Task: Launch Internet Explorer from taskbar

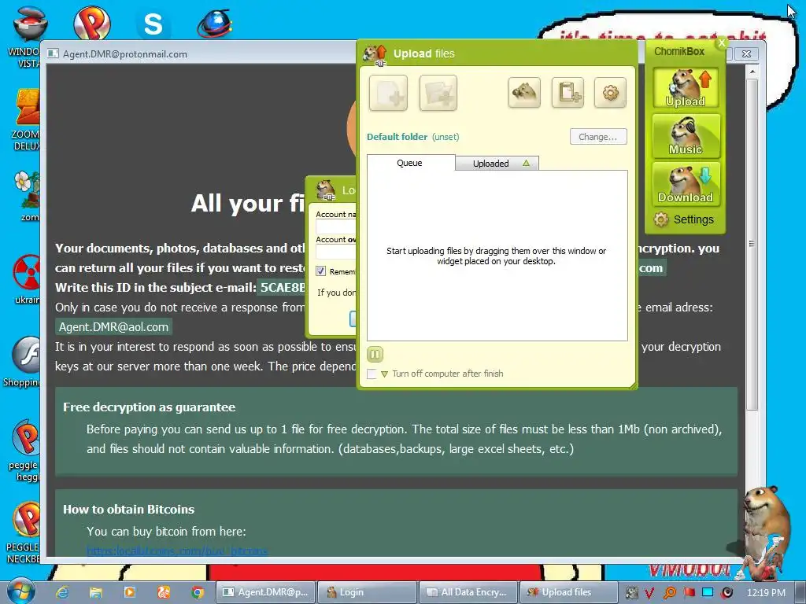Action: 62,592
